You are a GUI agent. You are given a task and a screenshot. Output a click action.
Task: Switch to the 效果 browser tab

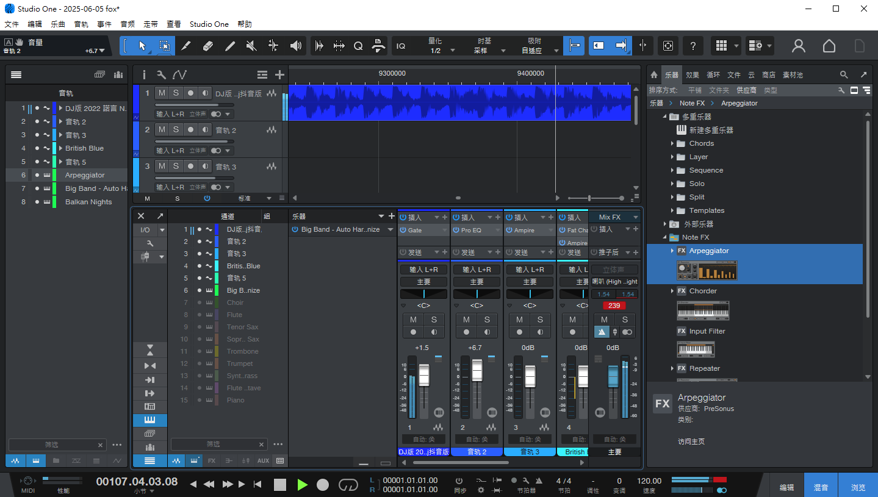tap(693, 75)
